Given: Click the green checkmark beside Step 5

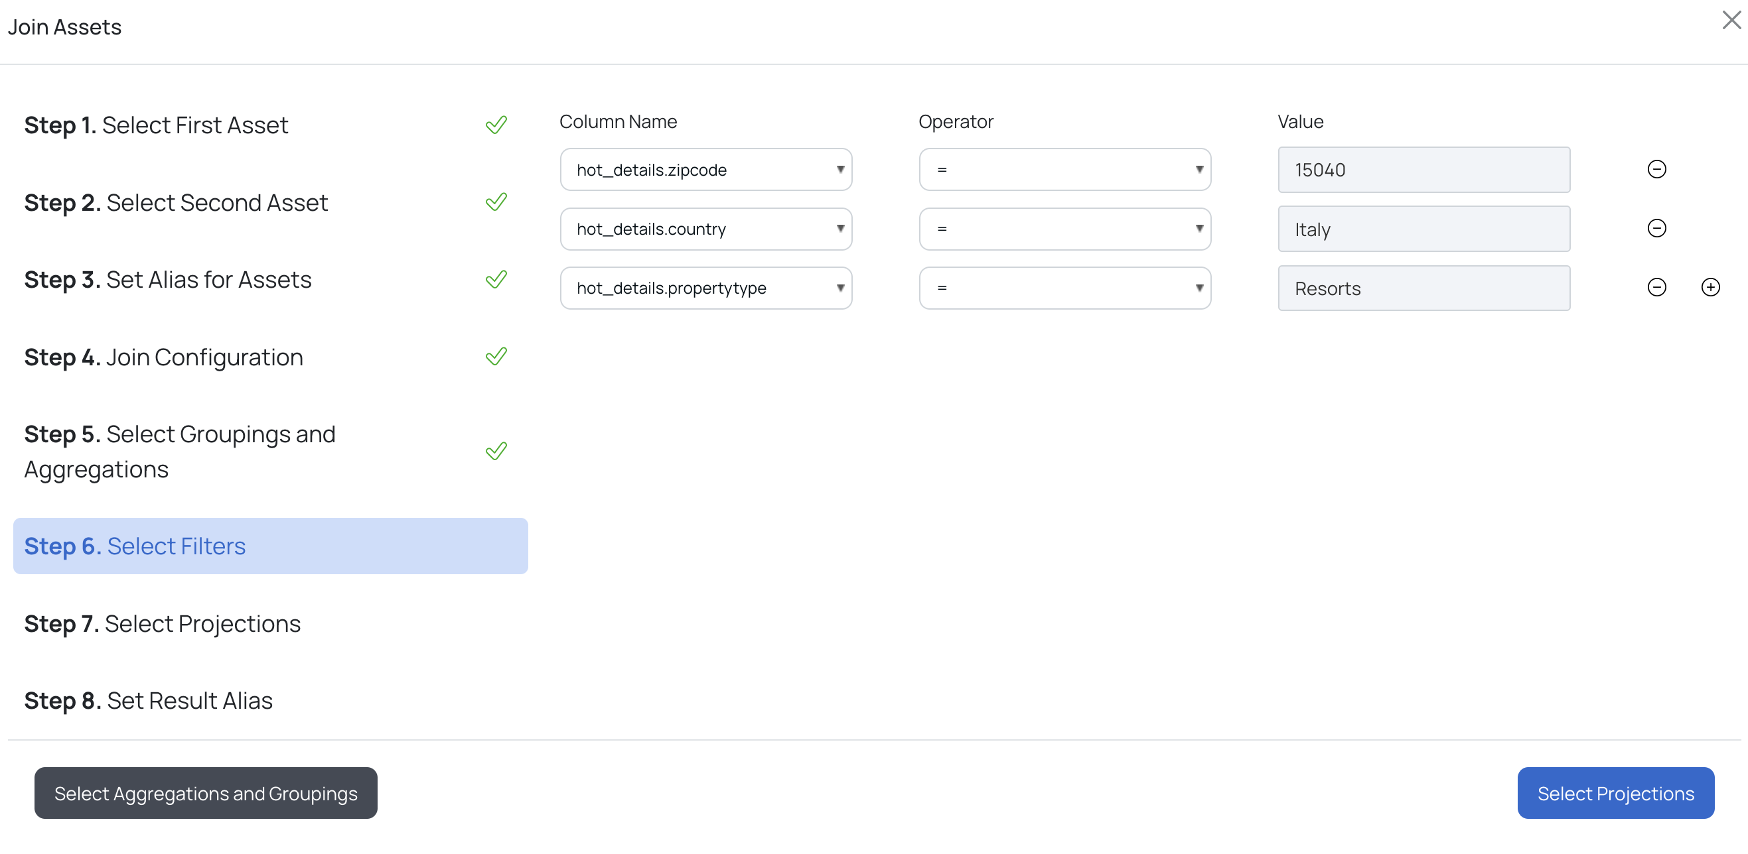Looking at the screenshot, I should click(x=496, y=452).
